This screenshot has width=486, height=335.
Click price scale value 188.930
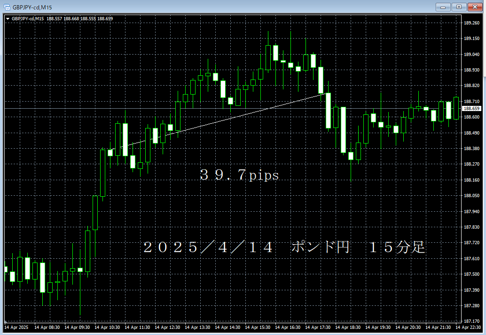coord(471,70)
